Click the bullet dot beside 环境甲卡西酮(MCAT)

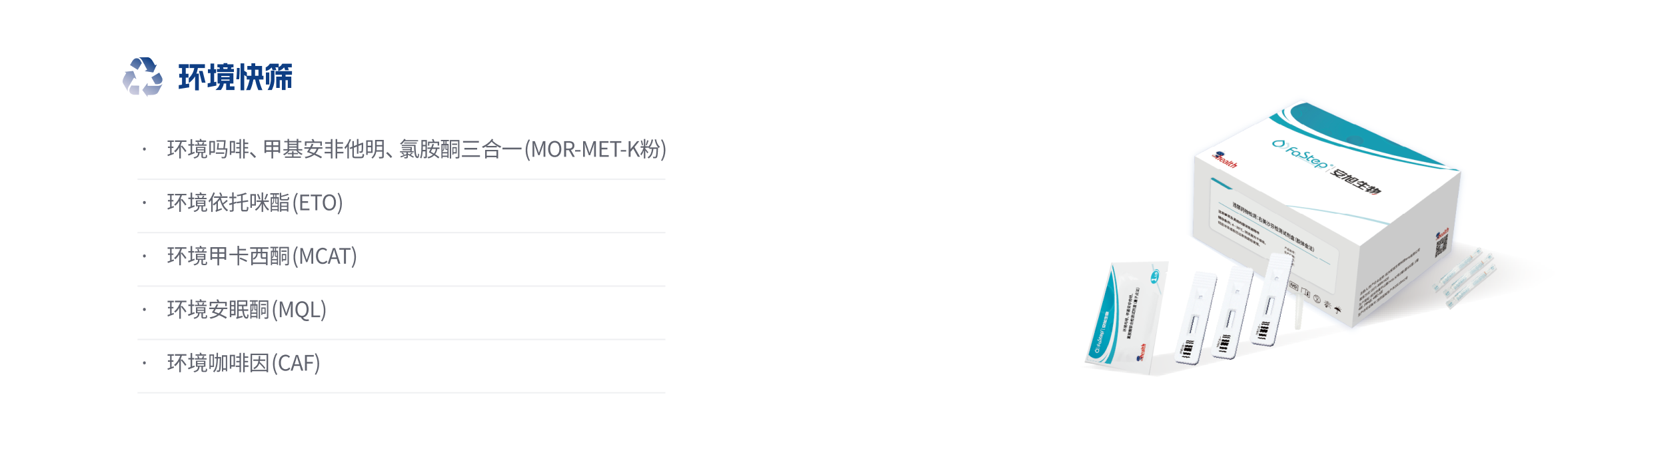[144, 256]
